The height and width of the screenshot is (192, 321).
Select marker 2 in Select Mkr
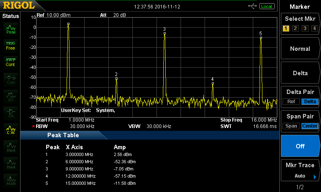click(x=295, y=28)
